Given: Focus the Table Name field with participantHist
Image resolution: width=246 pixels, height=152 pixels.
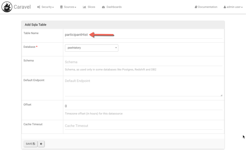Looking at the screenshot, I should pyautogui.click(x=144, y=35).
